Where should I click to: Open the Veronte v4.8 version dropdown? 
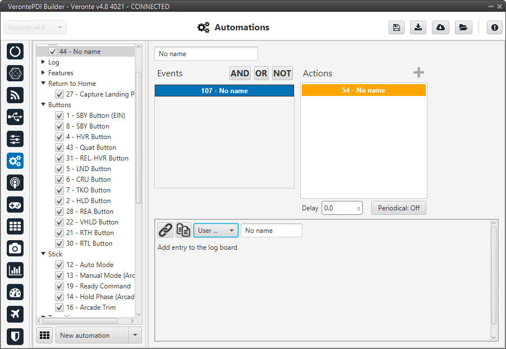[35, 27]
